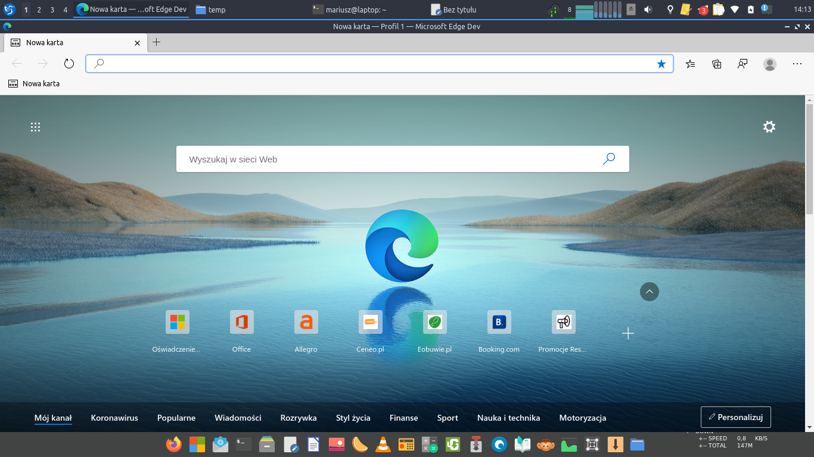
Task: Select the Mój kanał feed tab
Action: tap(53, 418)
